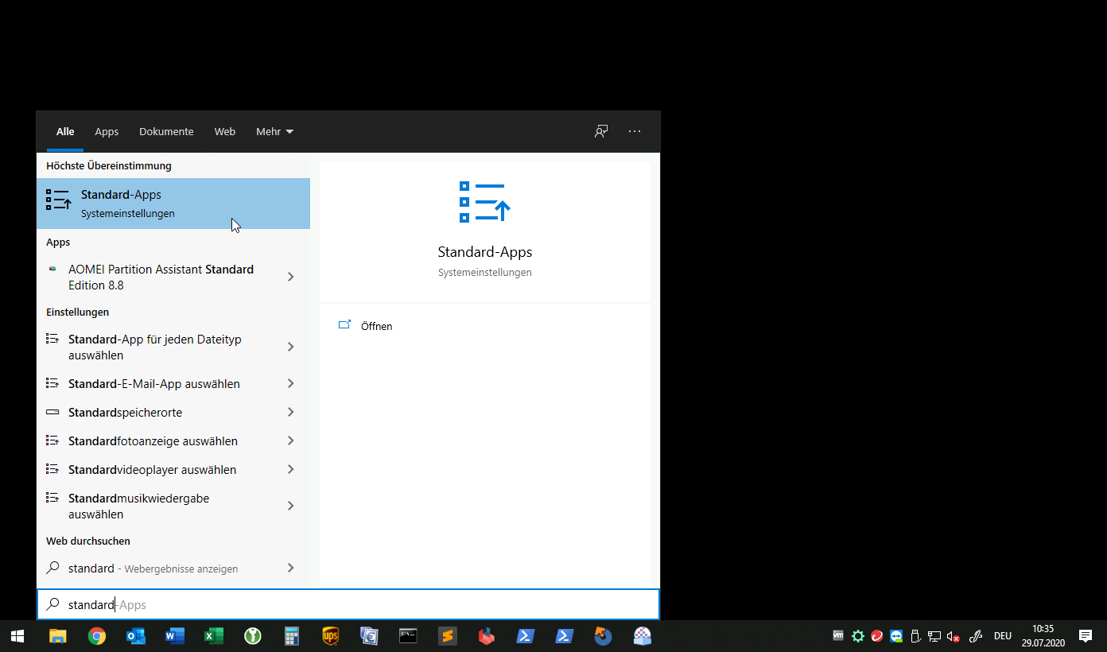Open TeamViewer from the system tray
The width and height of the screenshot is (1107, 652).
(895, 635)
